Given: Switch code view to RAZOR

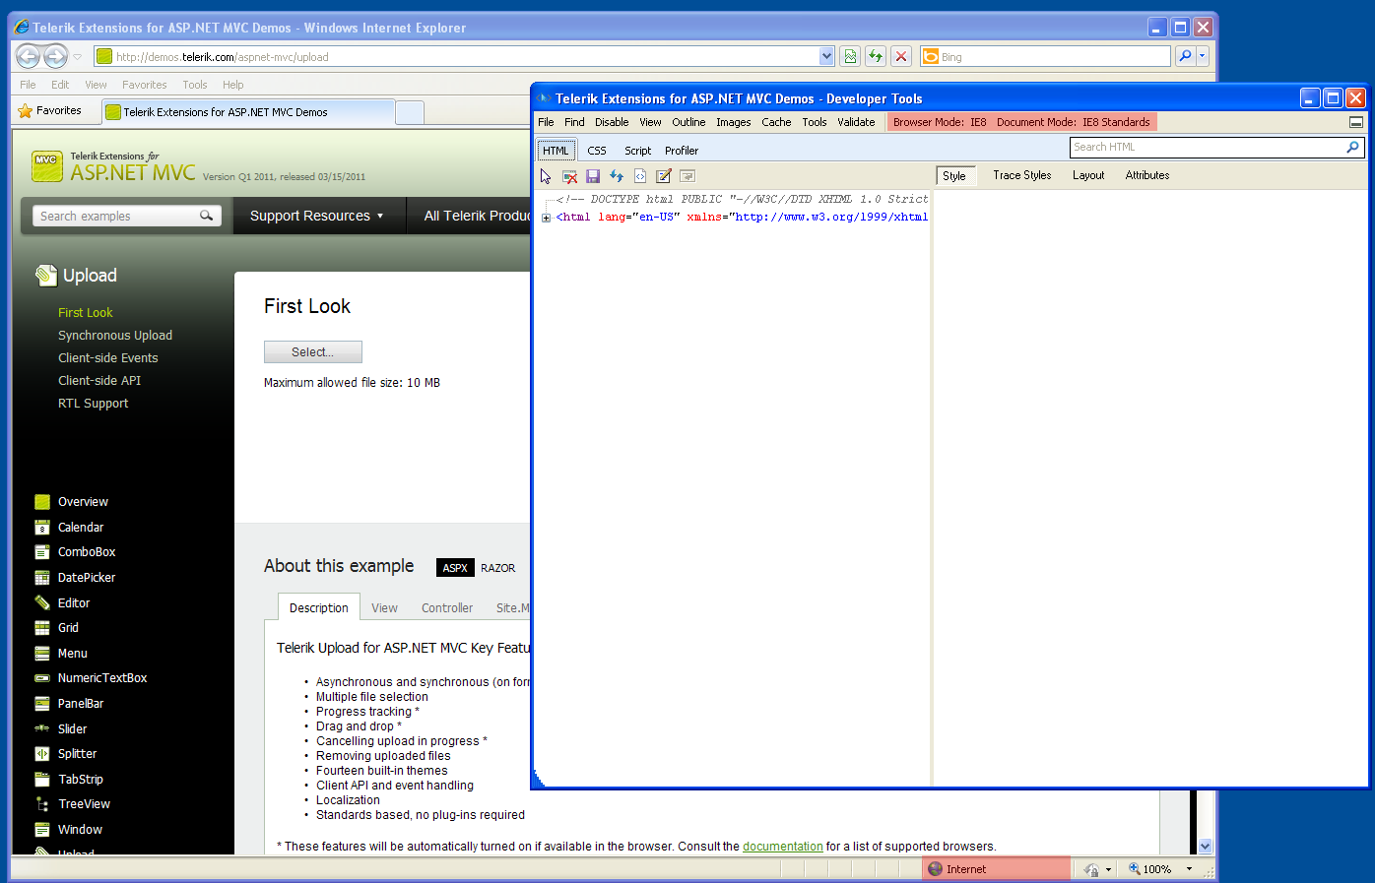Looking at the screenshot, I should 498,568.
